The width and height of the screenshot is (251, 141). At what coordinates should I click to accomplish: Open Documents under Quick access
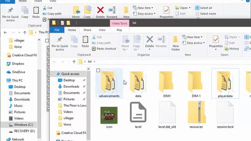pyautogui.click(x=71, y=93)
